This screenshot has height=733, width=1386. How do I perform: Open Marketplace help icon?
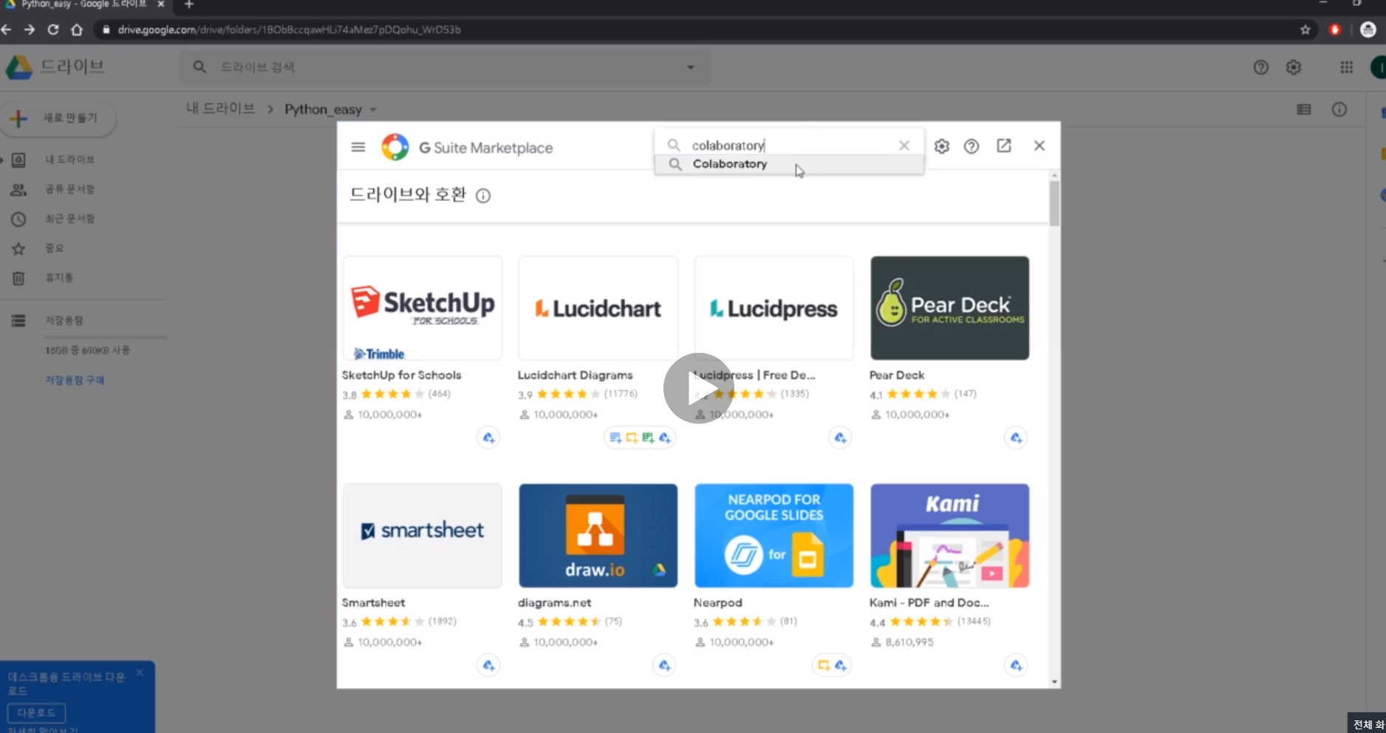[x=972, y=146]
